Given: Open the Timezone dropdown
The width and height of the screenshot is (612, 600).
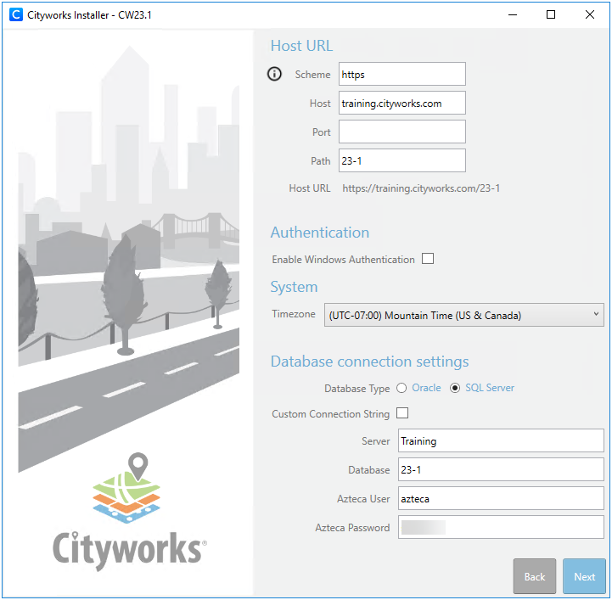Looking at the screenshot, I should [x=463, y=315].
